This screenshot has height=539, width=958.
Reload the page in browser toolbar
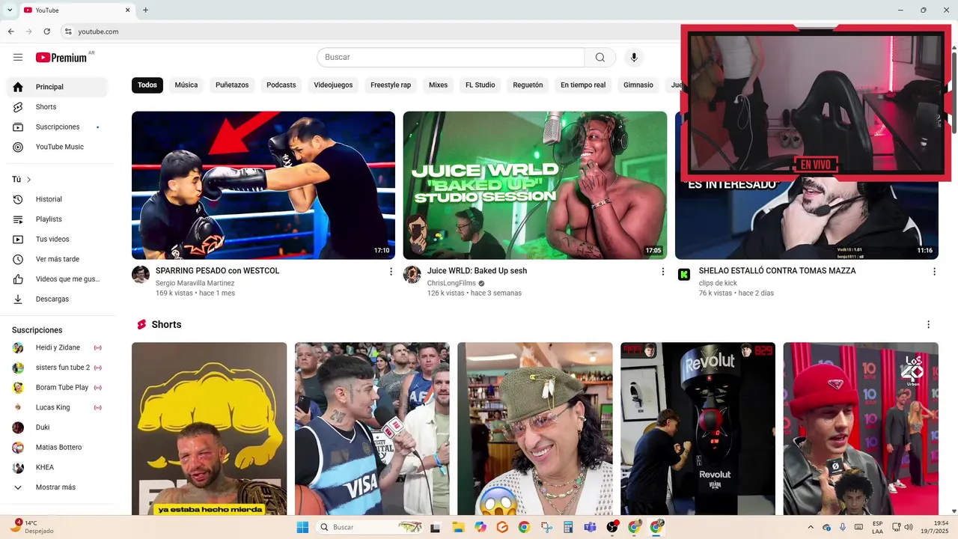(x=47, y=31)
